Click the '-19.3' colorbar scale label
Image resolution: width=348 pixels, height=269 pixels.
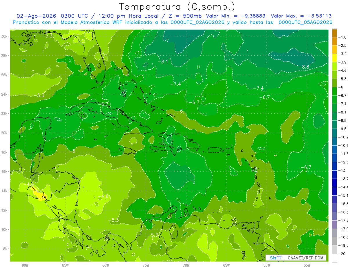[343, 245]
